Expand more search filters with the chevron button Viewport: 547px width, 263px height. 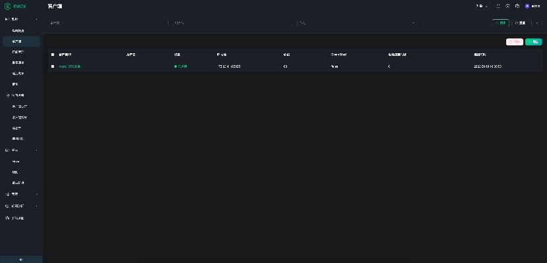click(x=538, y=22)
